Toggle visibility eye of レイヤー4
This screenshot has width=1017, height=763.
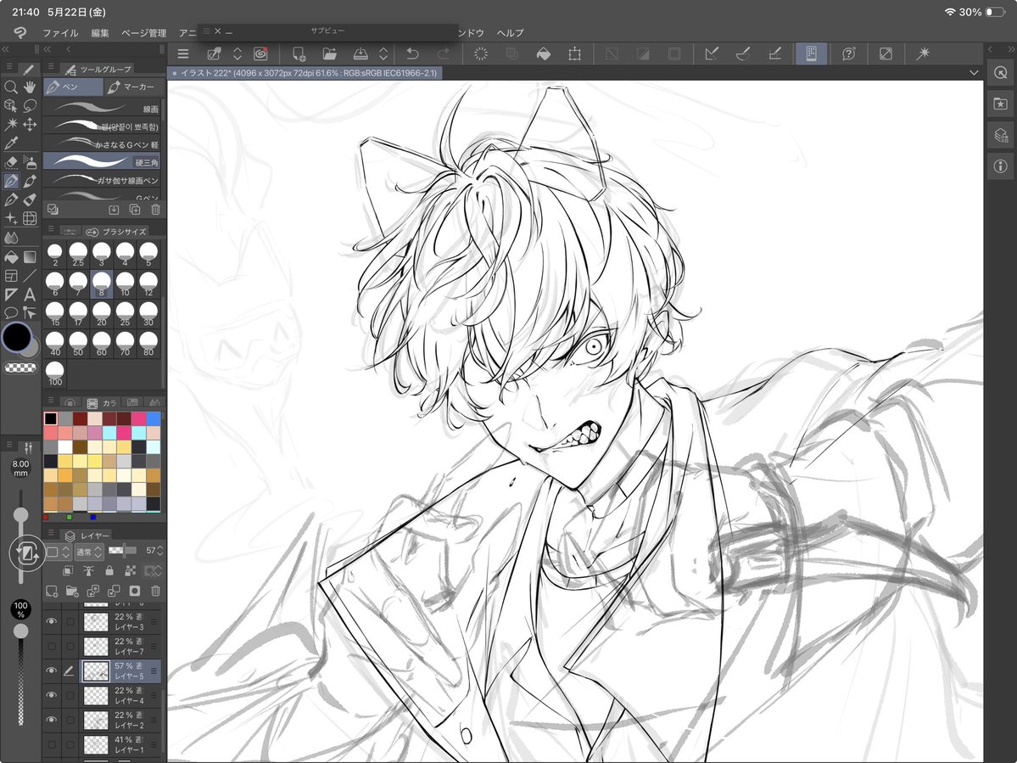[x=51, y=695]
